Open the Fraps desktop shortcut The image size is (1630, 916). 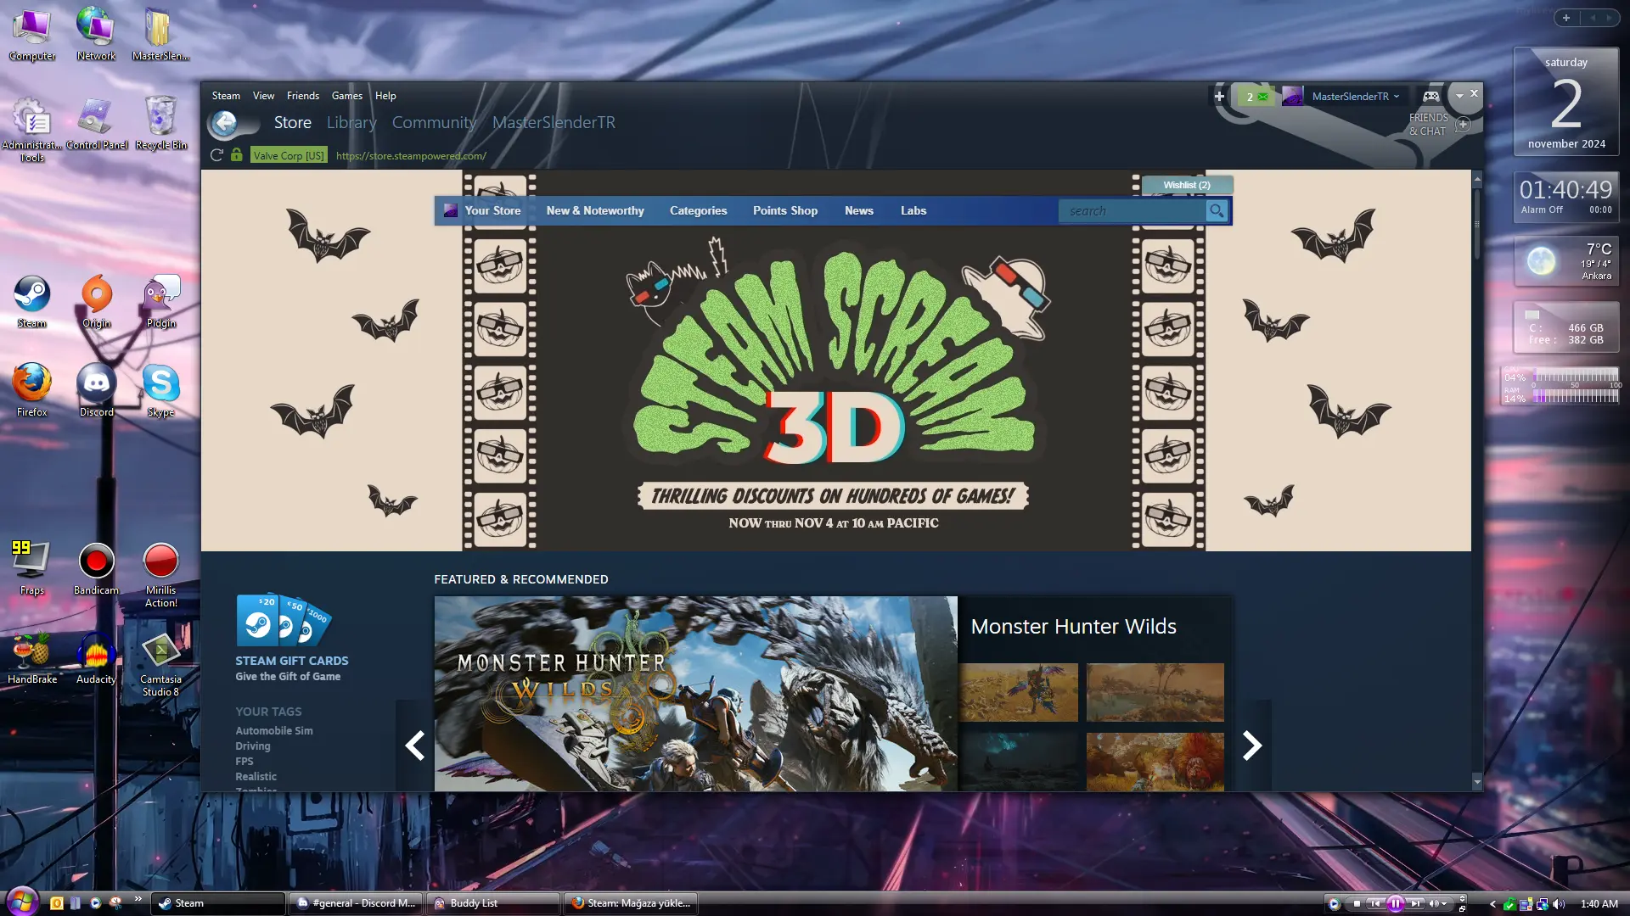tap(32, 568)
